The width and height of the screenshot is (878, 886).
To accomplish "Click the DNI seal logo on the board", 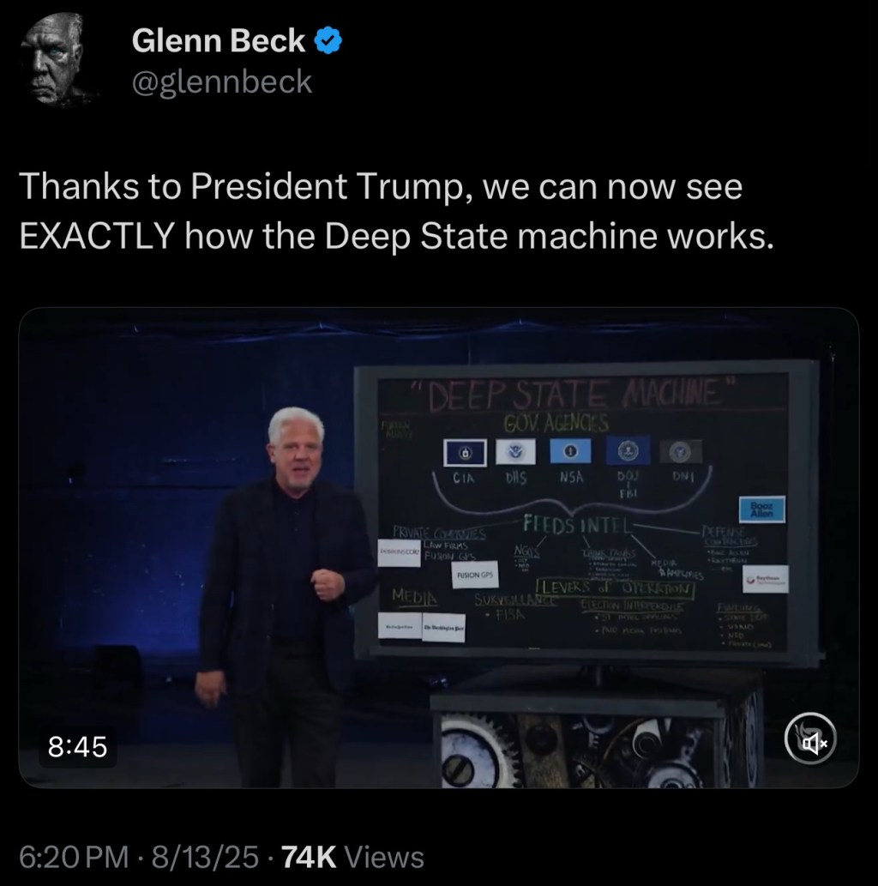I will click(x=681, y=452).
